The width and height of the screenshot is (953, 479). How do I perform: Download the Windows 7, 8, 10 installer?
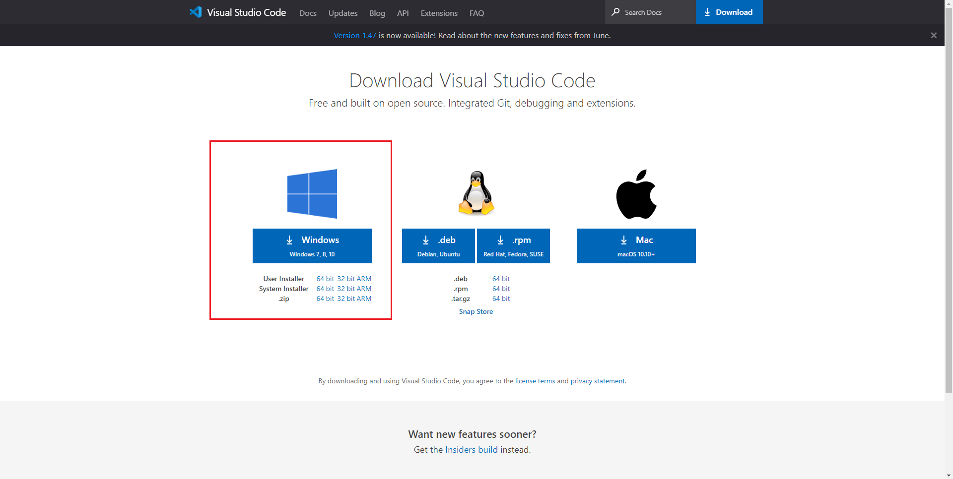click(312, 246)
